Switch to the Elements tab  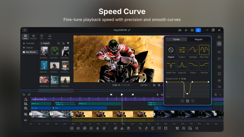point(33,37)
